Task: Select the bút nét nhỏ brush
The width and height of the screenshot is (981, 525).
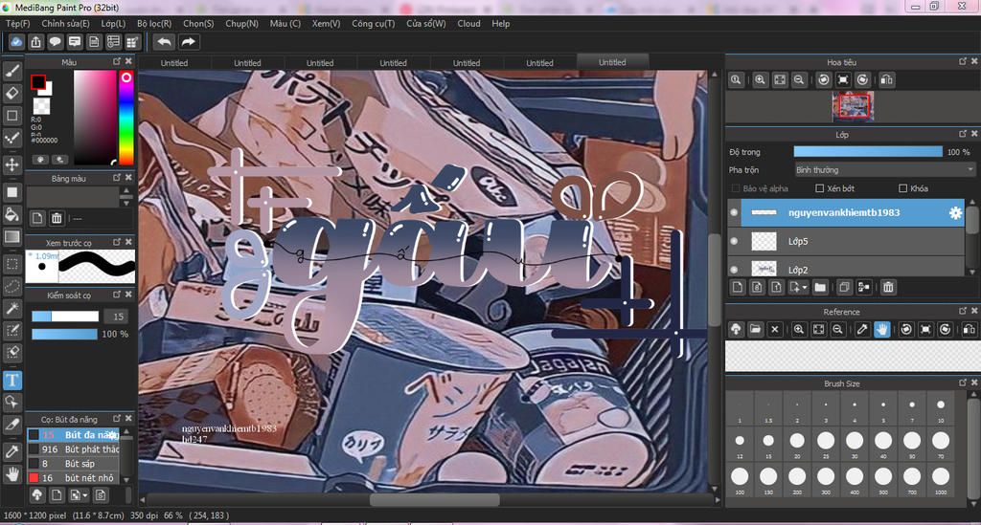Action: (75, 477)
